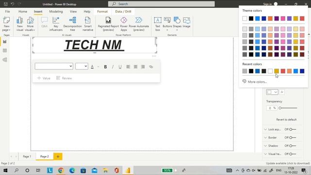
Task: Click the TECH NM text box
Action: [x=94, y=45]
